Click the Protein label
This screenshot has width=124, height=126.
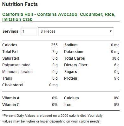click(x=71, y=78)
